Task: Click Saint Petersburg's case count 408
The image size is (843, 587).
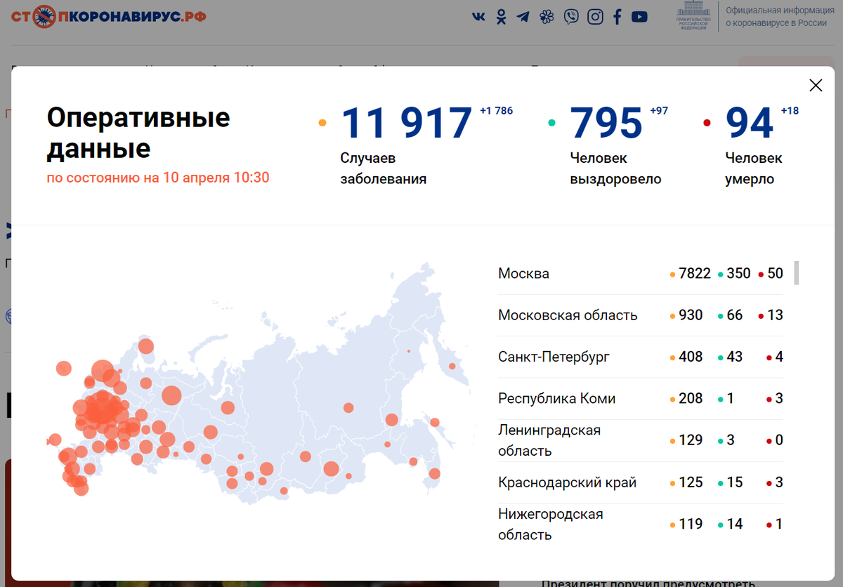Action: click(691, 357)
